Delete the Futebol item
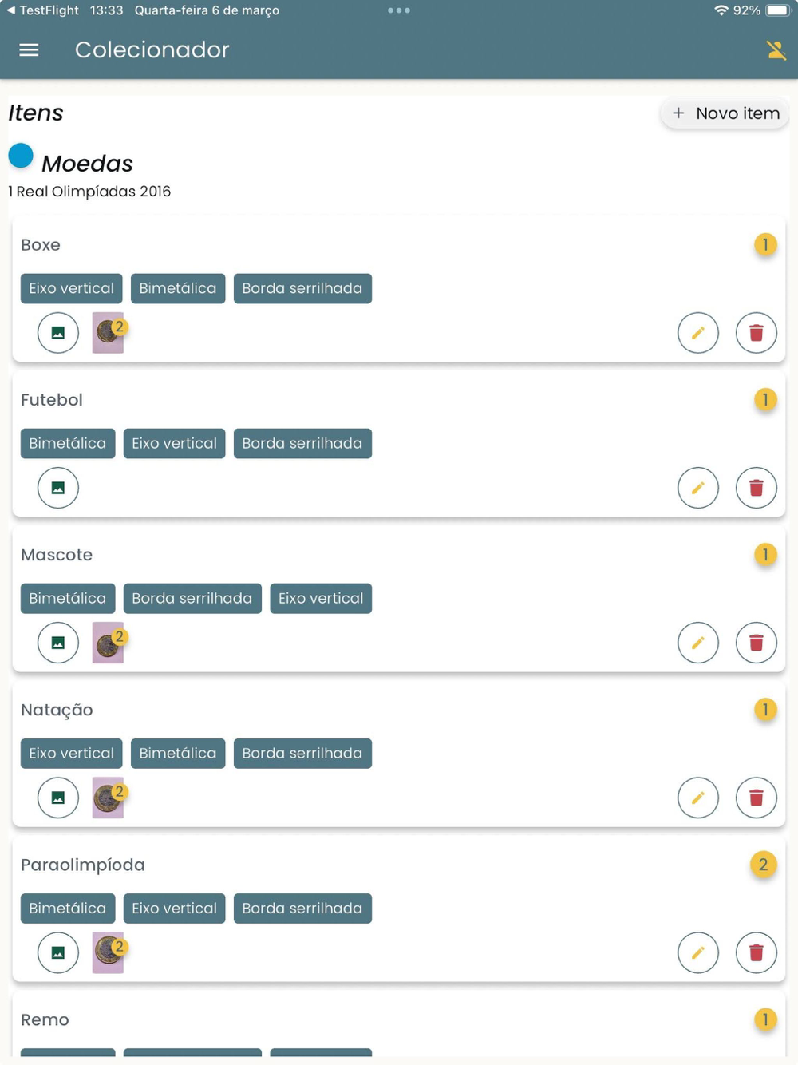This screenshot has height=1065, width=798. click(x=757, y=488)
